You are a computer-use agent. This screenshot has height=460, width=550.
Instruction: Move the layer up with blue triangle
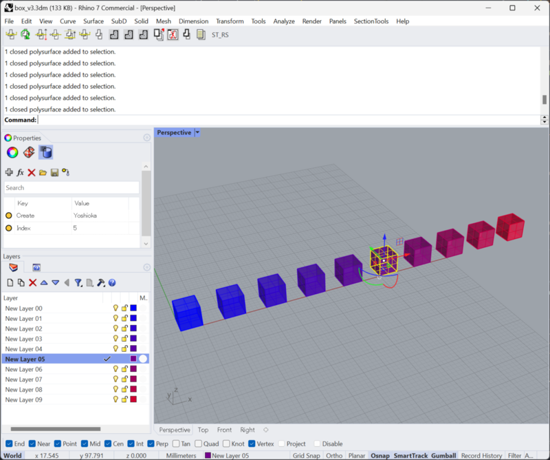[44, 282]
